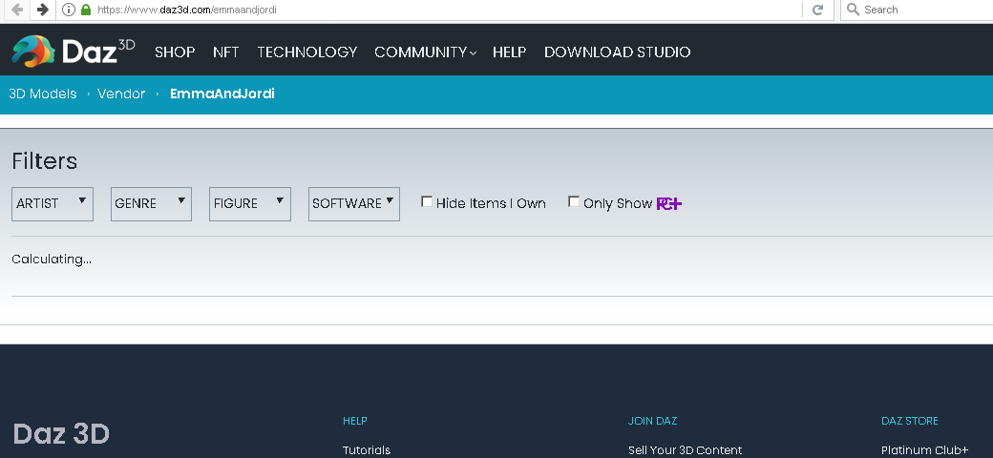Click the browser back arrow button

pos(18,10)
